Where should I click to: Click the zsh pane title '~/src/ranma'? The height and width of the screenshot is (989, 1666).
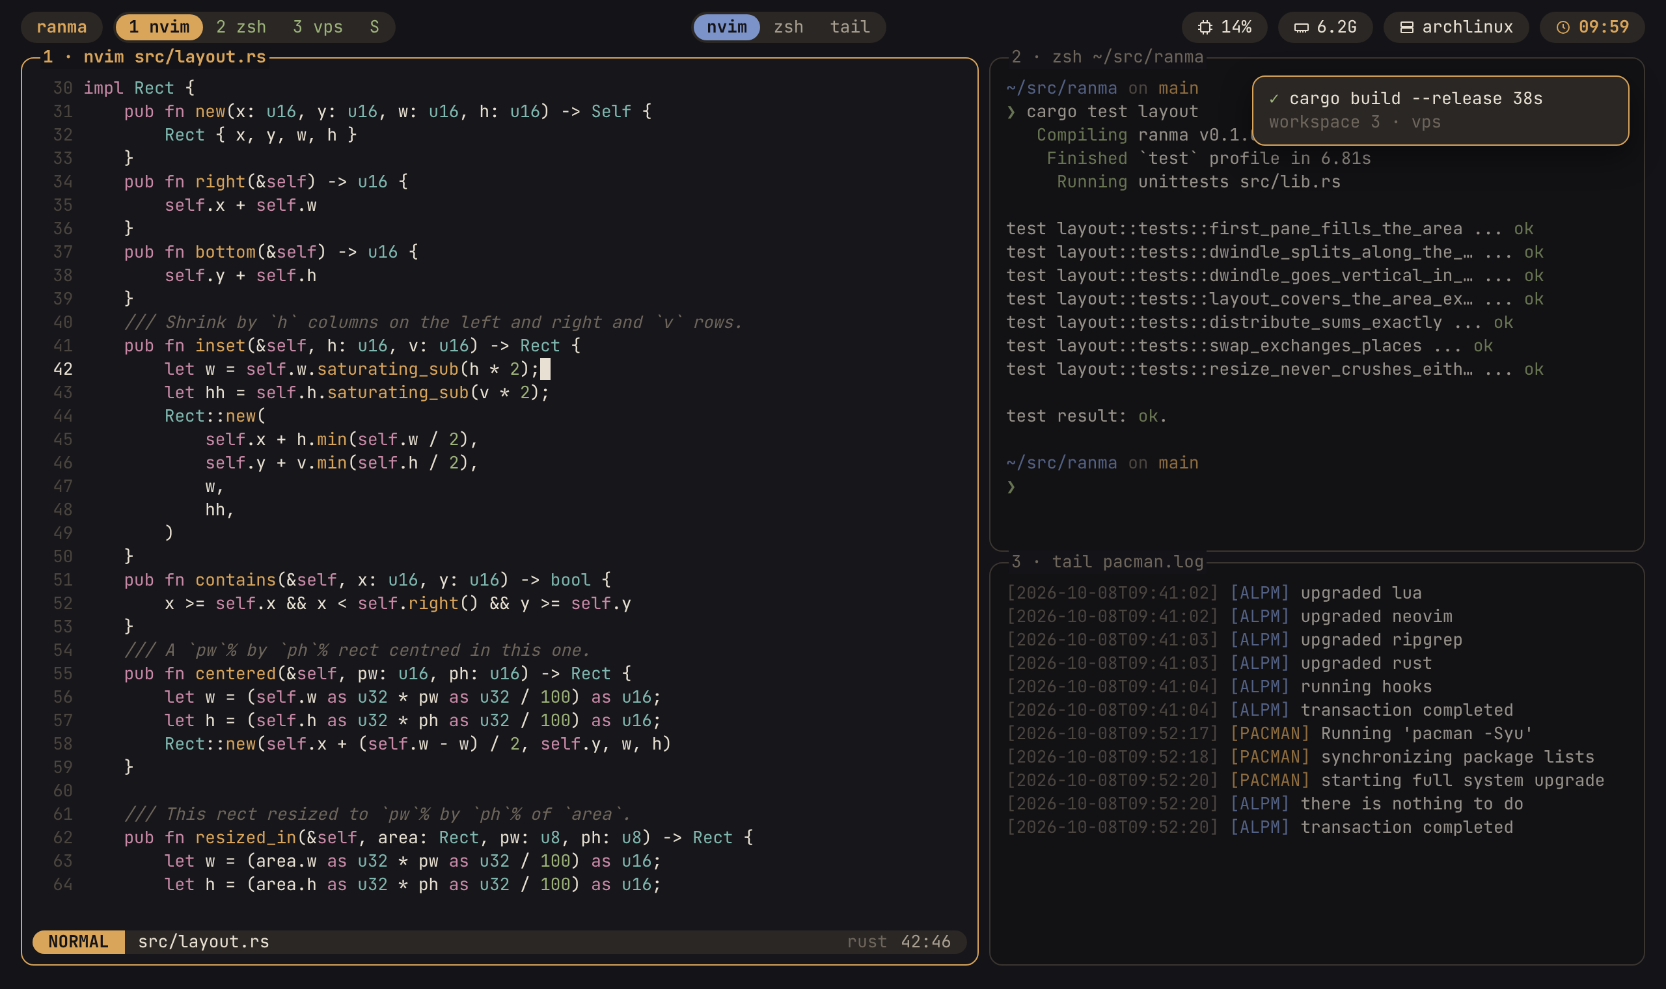tap(1148, 57)
